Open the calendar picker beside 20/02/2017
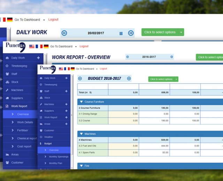The image size is (223, 181). click(x=121, y=33)
